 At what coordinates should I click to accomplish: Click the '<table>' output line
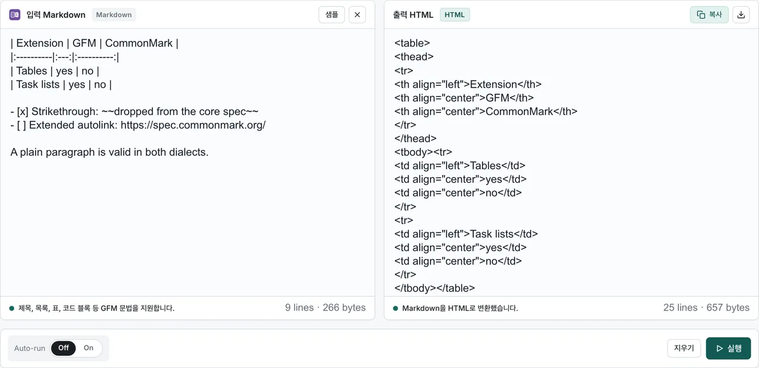[x=412, y=43]
